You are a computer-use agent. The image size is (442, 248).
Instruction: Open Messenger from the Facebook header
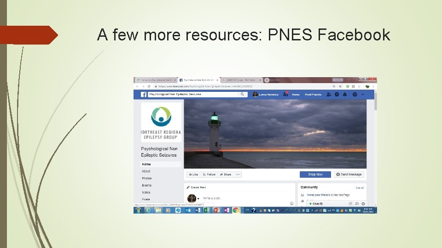[337, 95]
